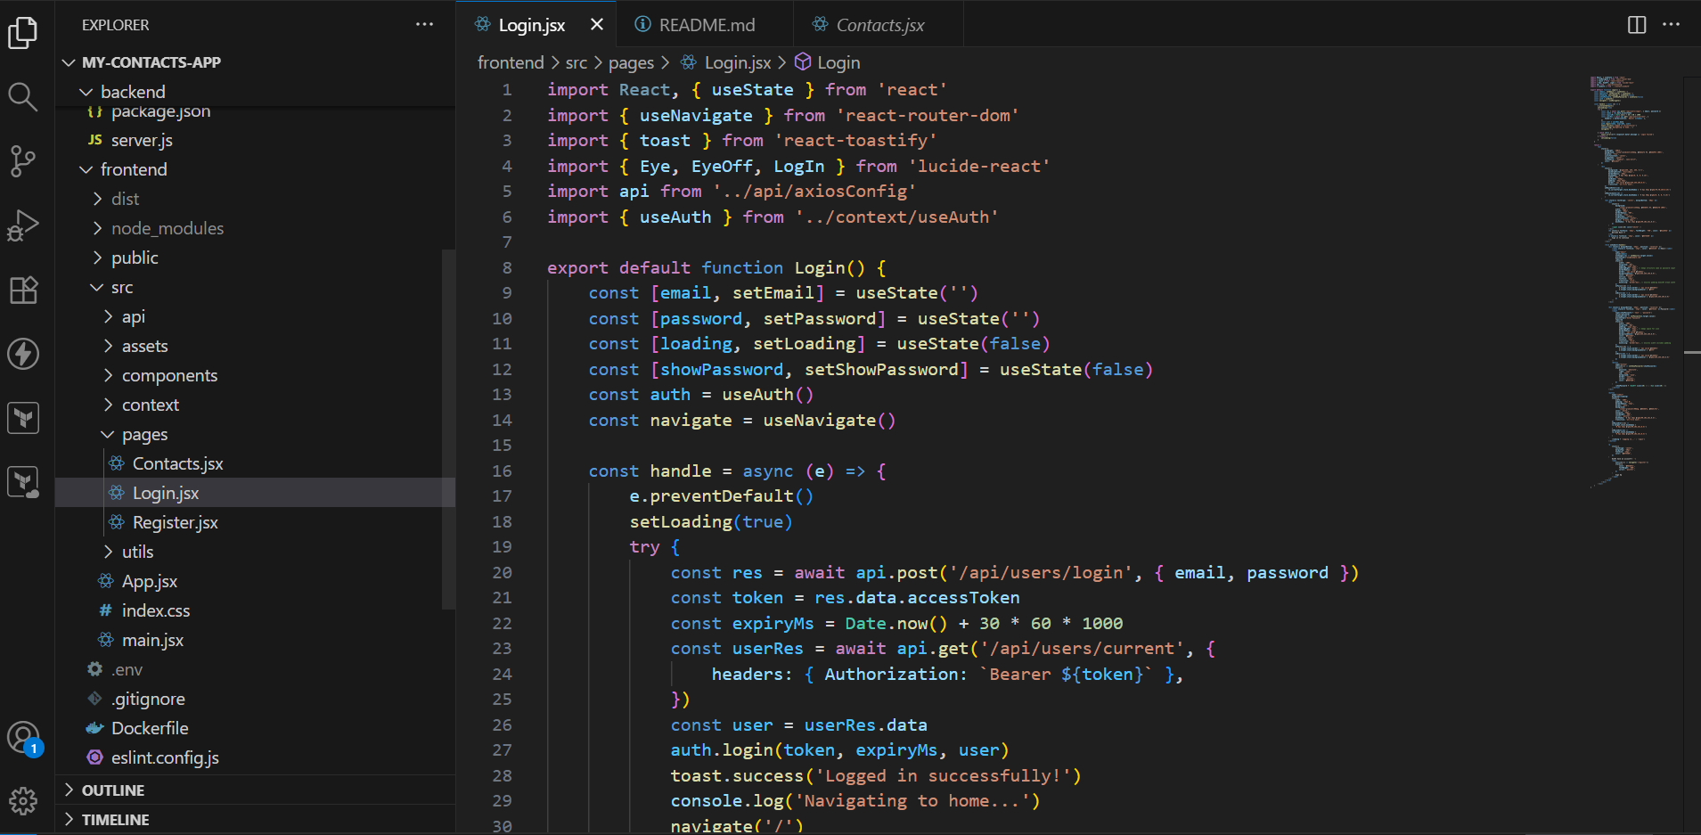1701x835 pixels.
Task: Open the Manage gear settings icon
Action: (23, 801)
